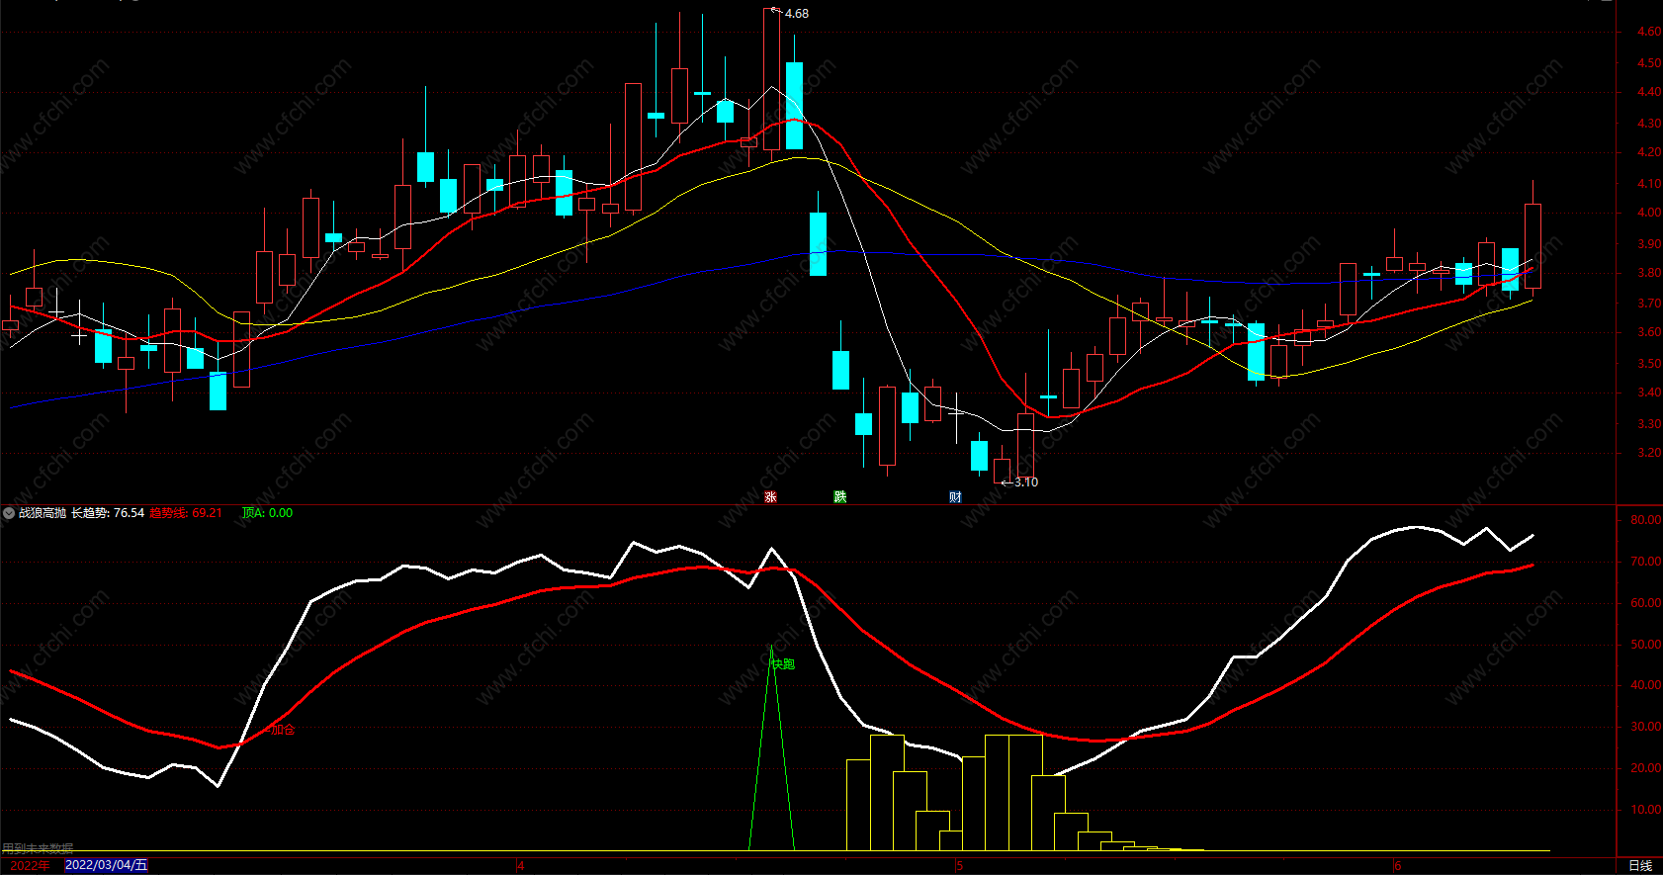This screenshot has width=1663, height=875.
Task: Click the 4.00 price axis label
Action: (1648, 213)
